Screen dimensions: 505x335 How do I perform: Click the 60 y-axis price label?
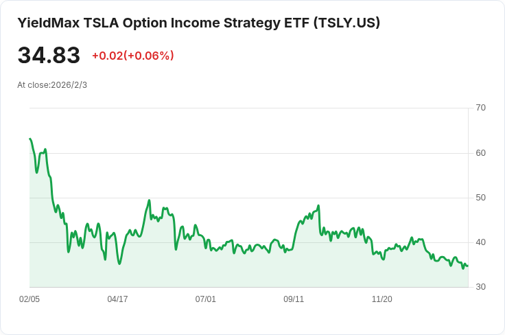click(x=480, y=153)
